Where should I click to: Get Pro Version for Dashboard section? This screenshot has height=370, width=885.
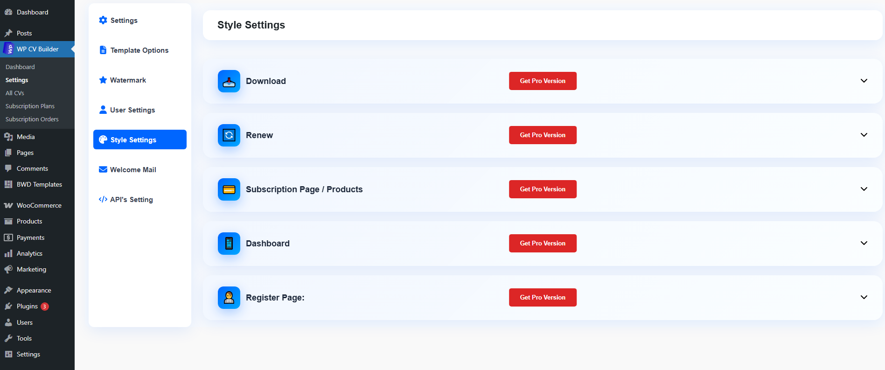[x=543, y=243]
